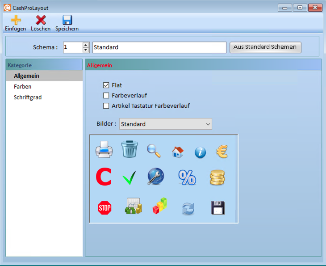This screenshot has height=266, width=326.
Task: Select the printer icon in preview
Action: pos(104,150)
